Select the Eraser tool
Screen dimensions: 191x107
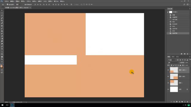click(2, 36)
